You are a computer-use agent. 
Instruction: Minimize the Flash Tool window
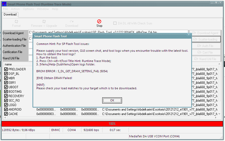pyautogui.click(x=212, y=3)
